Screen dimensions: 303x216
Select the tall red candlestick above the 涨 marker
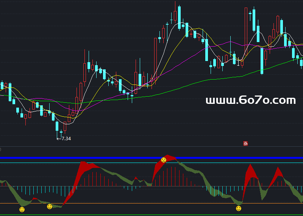tap(246, 31)
